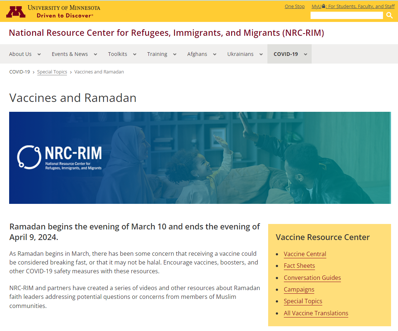Screen dimensions: 398x331
Task: Open the Events & News section
Action: pos(70,54)
